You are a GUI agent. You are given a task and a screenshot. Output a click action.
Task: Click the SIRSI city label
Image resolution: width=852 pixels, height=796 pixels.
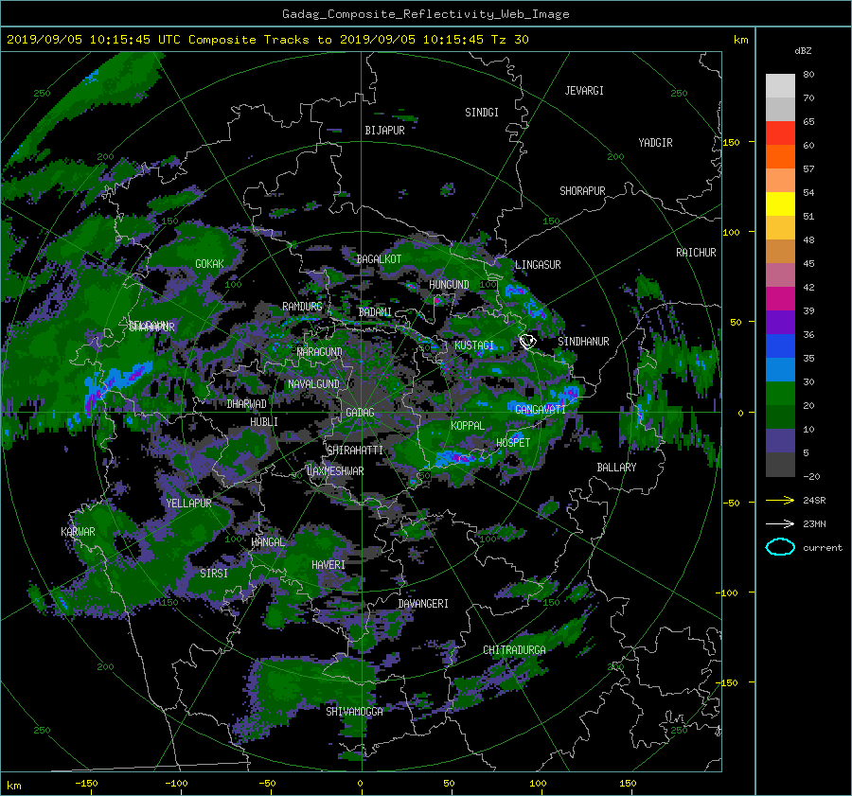coord(214,574)
